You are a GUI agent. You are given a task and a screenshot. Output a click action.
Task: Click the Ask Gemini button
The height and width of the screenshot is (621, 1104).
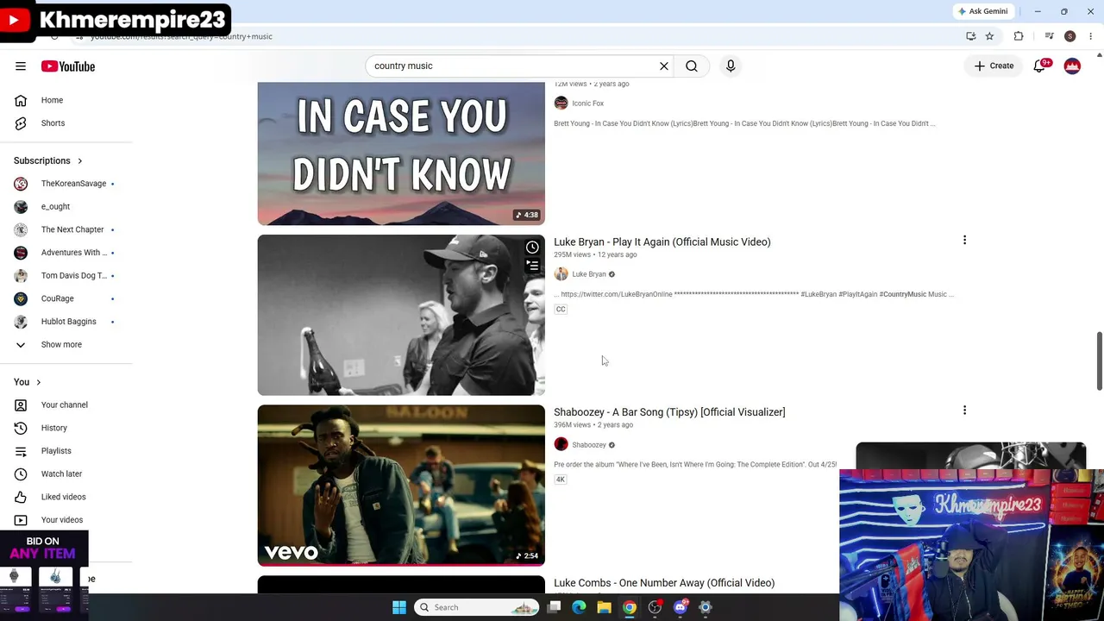tap(982, 11)
